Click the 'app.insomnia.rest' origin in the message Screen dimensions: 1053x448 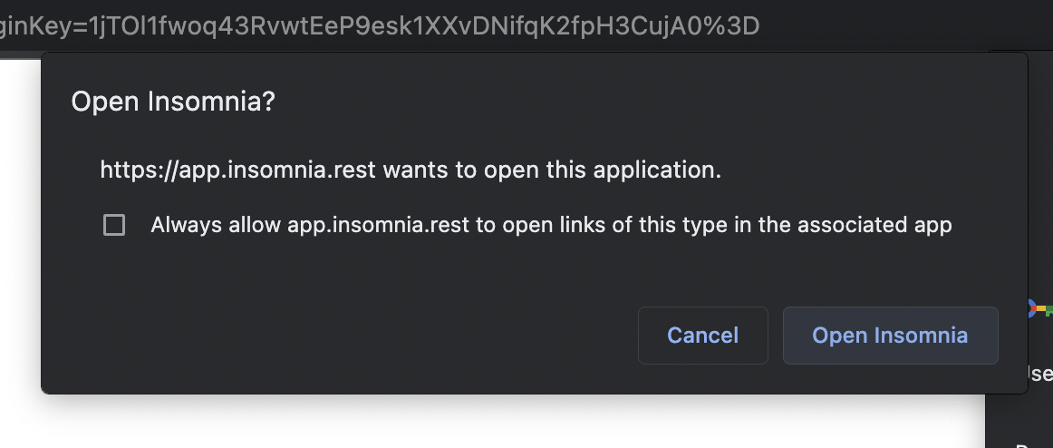(x=276, y=170)
